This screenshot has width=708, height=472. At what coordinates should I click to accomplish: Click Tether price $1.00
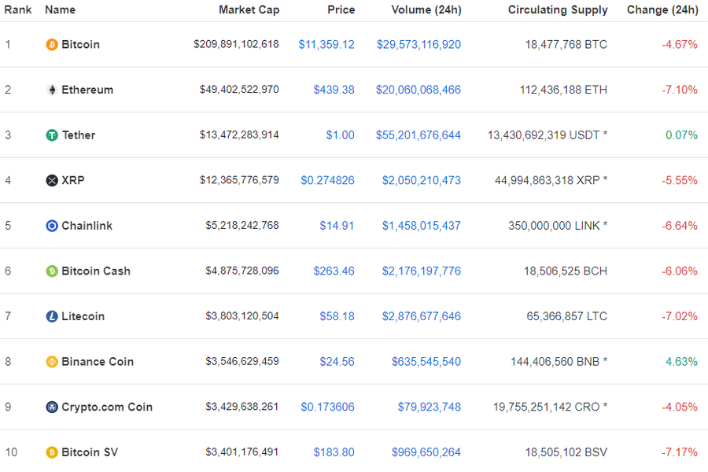point(341,135)
